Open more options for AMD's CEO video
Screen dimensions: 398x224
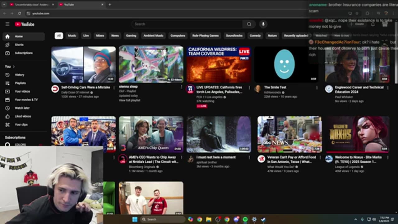point(182,158)
